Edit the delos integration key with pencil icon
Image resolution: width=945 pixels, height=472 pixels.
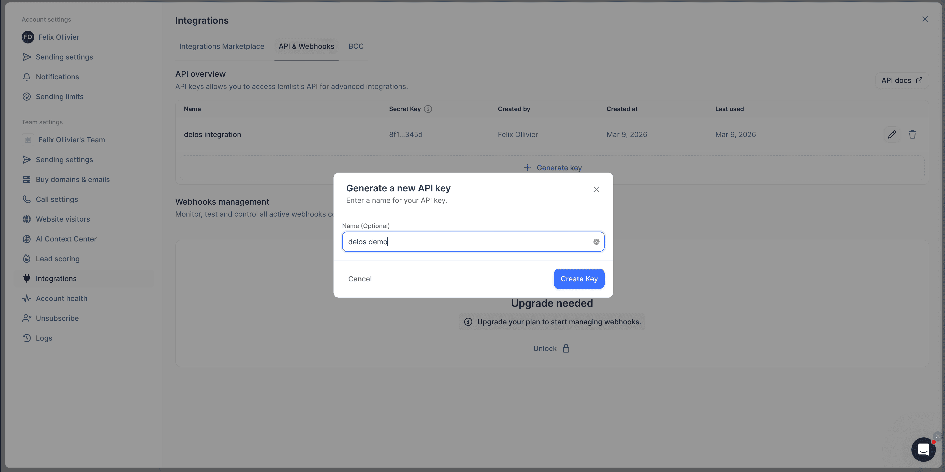[x=892, y=134]
